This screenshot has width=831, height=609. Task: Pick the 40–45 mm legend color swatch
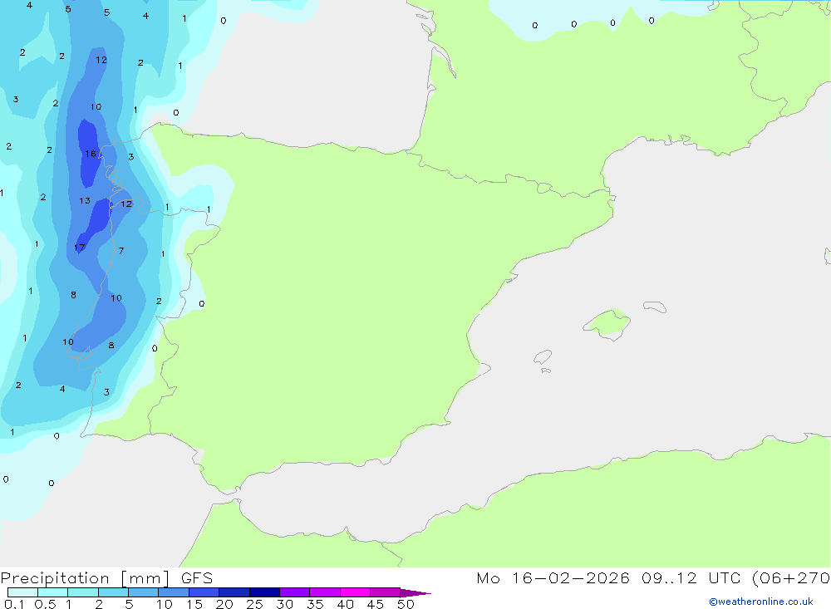[x=355, y=592]
